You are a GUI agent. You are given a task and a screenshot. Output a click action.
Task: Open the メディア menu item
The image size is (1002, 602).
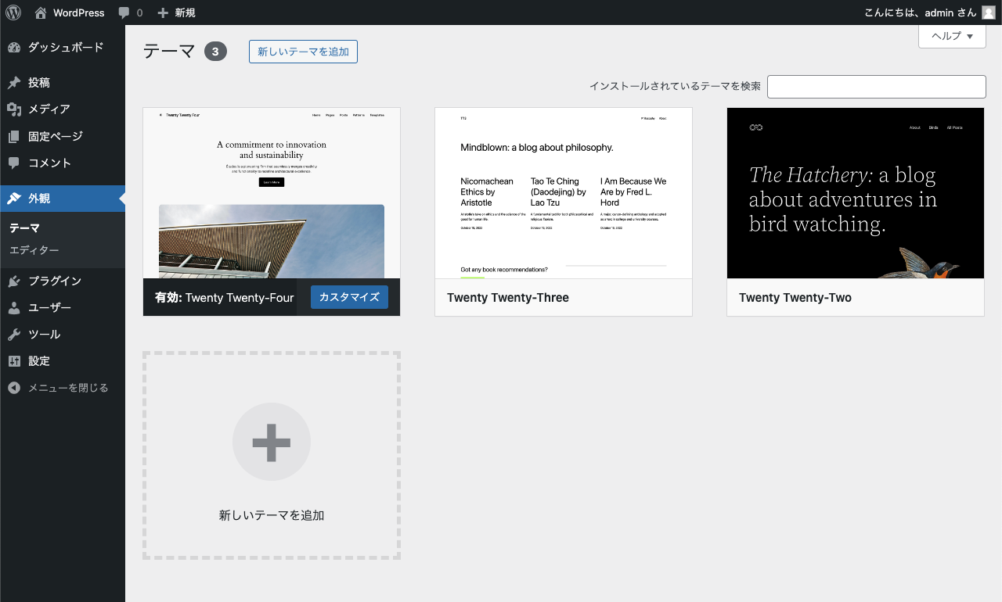(x=63, y=109)
